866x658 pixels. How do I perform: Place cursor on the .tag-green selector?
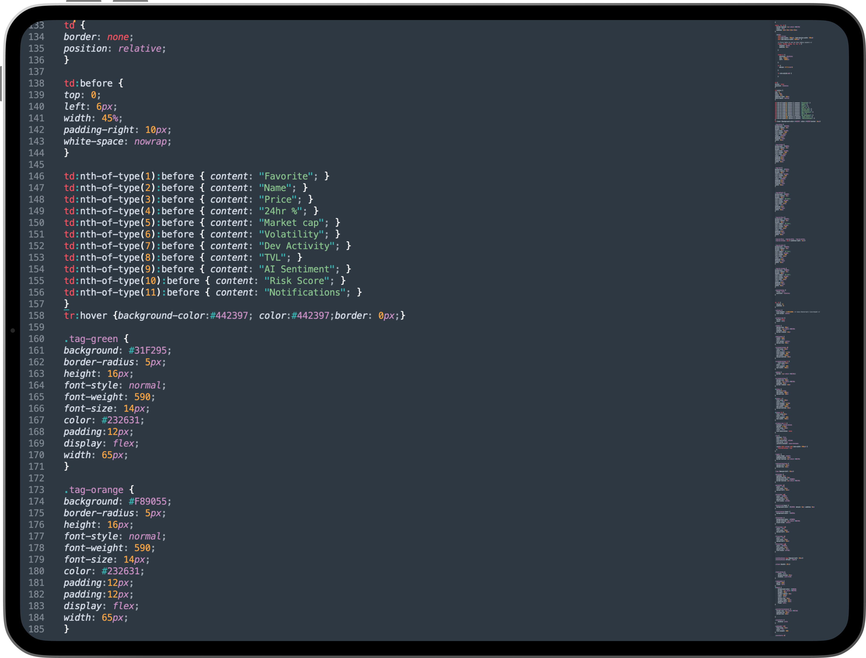tap(91, 339)
